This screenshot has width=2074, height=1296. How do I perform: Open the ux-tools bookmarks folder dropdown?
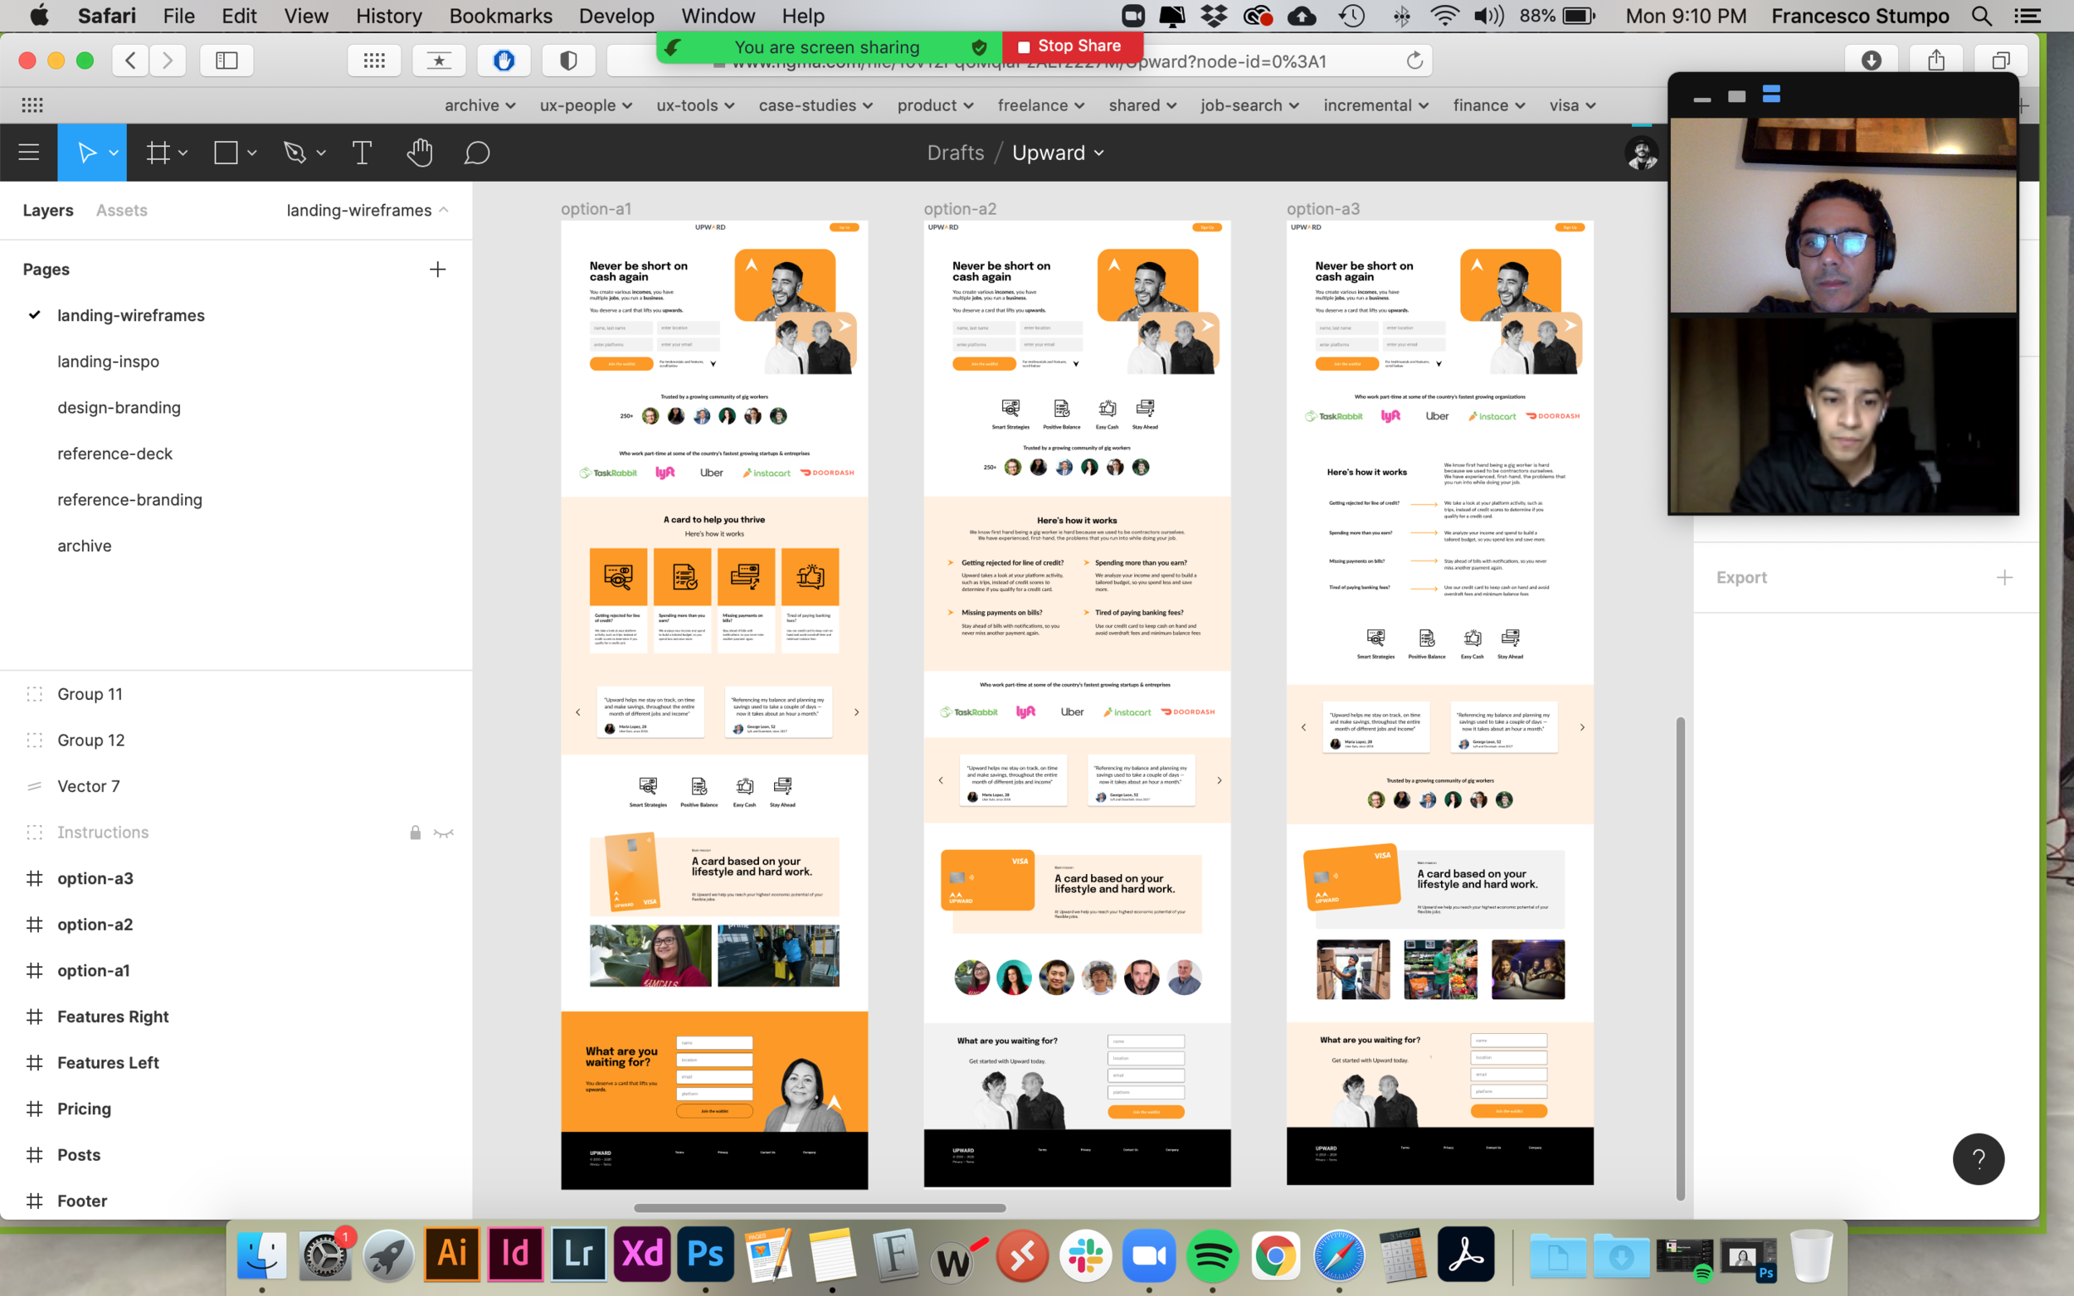click(695, 105)
